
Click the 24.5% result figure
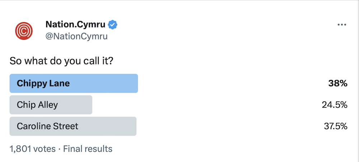tap(335, 105)
